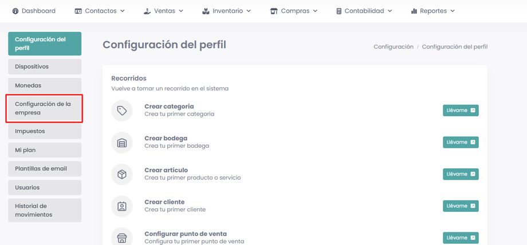Click 'Crea tu primer producto o servicio' text
Screen dimensions: 527x245
pos(192,177)
